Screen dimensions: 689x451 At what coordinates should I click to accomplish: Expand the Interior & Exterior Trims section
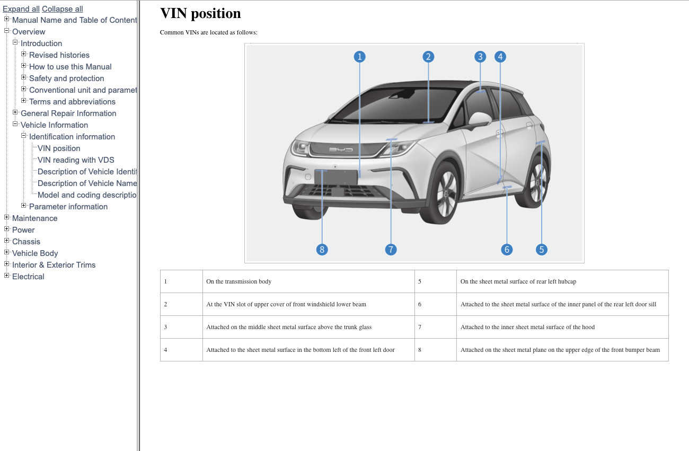click(x=7, y=264)
